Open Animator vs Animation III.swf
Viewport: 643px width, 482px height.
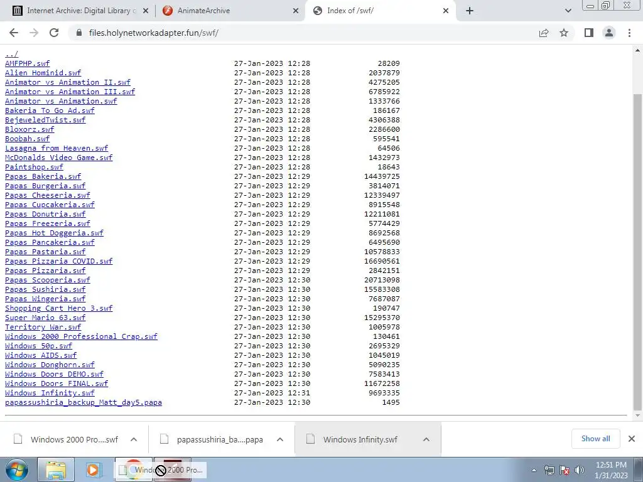pyautogui.click(x=70, y=92)
